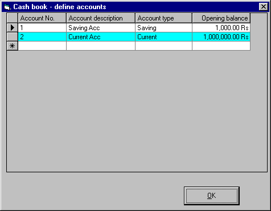The width and height of the screenshot is (271, 211).
Task: Click the "1,000,000.00 Rs" opening balance cell
Action: coord(221,37)
